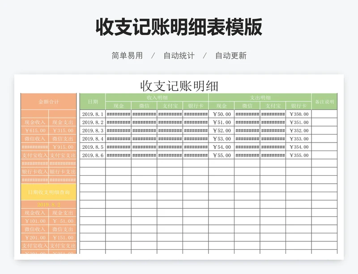Click 现金支出 label above ¥315.00
358x274 pixels.
tap(63, 122)
